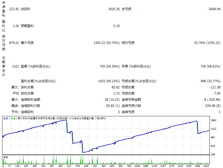Click the average loss trade value -7.90

[x=217, y=94]
